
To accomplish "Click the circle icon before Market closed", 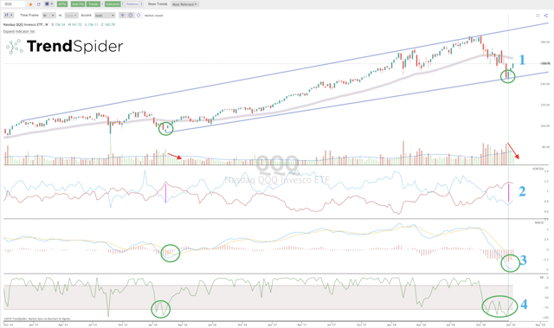I will pos(138,16).
